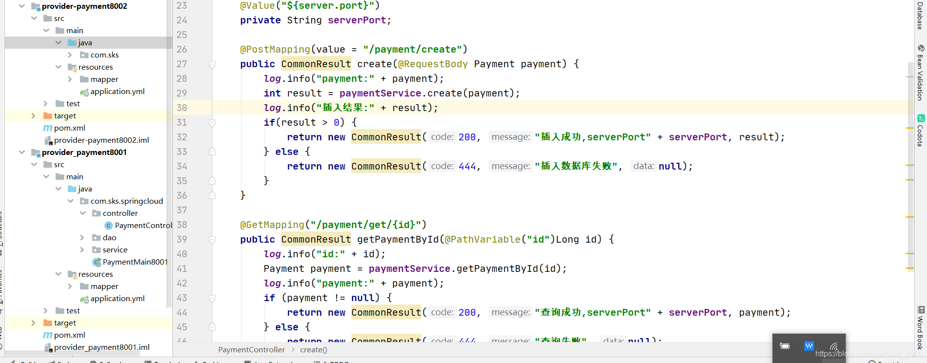
Task: Click the project tree vertical scrollbar
Action: click(x=169, y=153)
